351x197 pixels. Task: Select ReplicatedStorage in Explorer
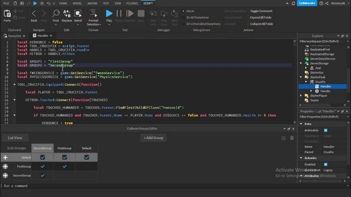coord(322,54)
